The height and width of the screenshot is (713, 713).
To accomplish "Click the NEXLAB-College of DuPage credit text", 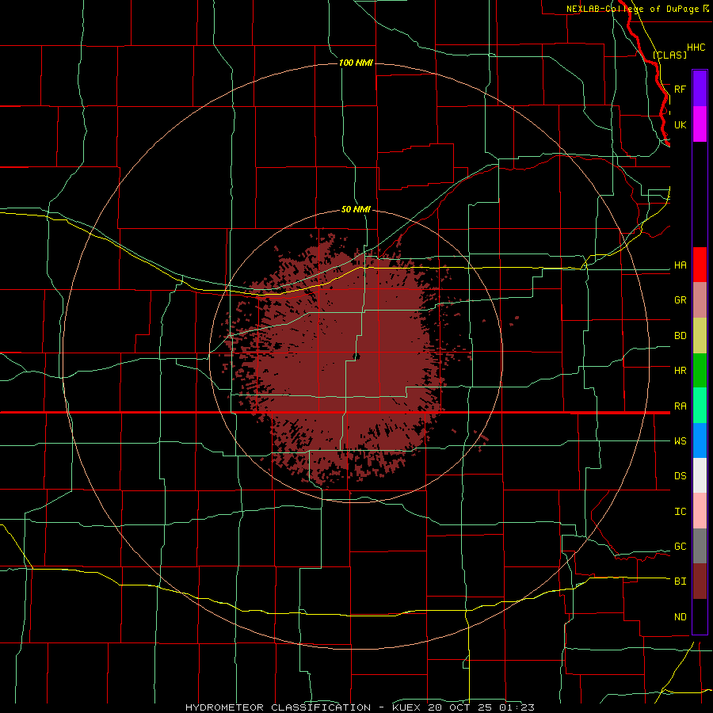I will point(632,9).
